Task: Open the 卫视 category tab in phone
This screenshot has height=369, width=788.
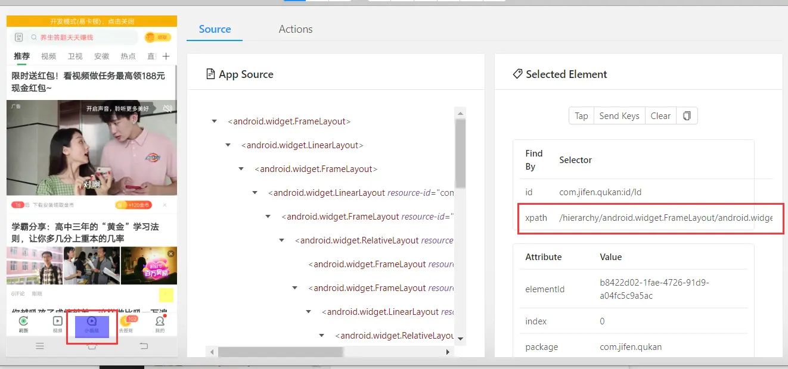Action: (x=75, y=57)
